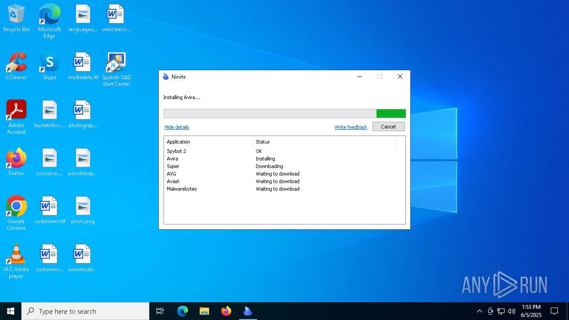Select the languageu... image file icon
569x320 pixels.
(x=83, y=18)
